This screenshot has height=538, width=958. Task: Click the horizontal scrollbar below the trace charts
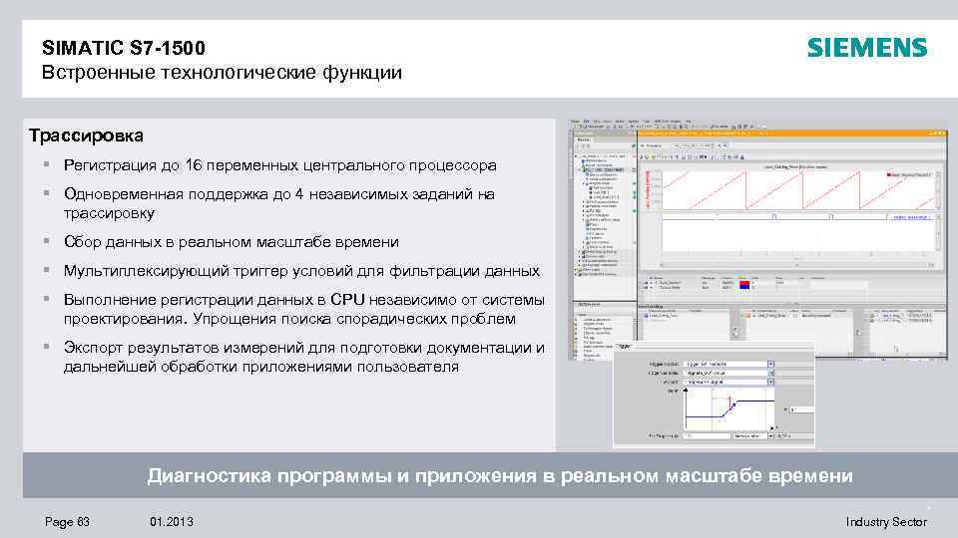(797, 265)
